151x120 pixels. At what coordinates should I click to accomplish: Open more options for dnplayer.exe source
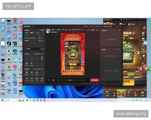pyautogui.click(x=43, y=38)
